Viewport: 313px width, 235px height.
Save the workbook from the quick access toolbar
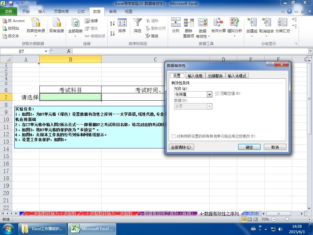[x=11, y=3]
